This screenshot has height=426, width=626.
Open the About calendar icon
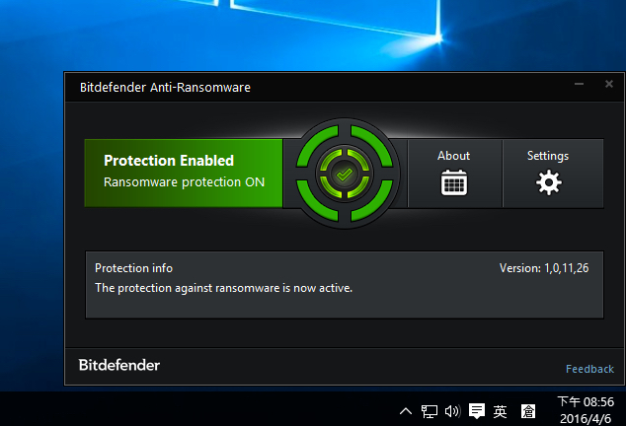(x=453, y=182)
